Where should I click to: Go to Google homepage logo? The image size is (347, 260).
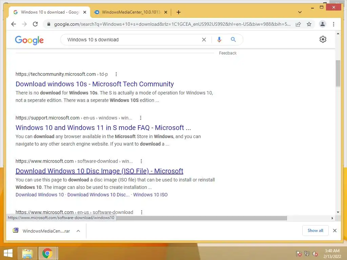29,40
